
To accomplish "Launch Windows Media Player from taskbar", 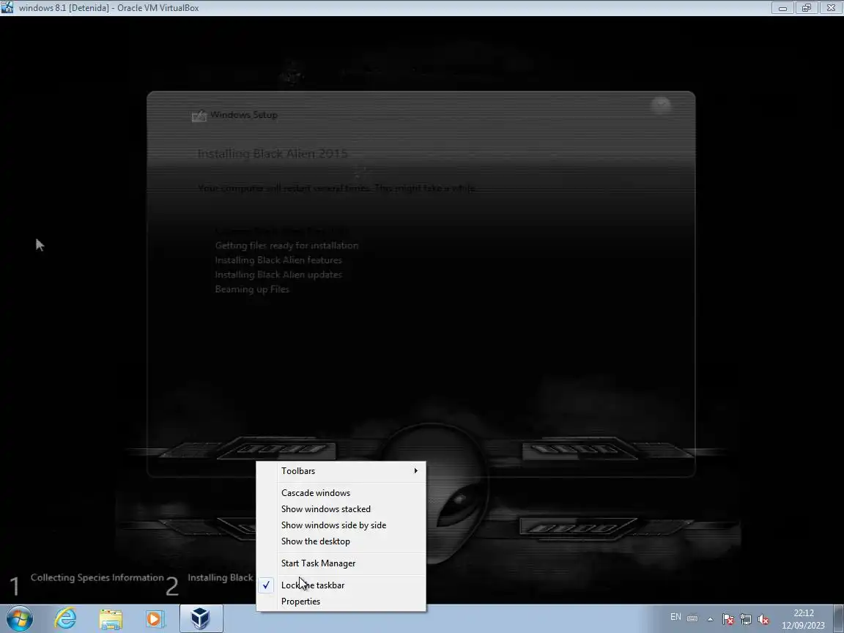I will tap(155, 618).
